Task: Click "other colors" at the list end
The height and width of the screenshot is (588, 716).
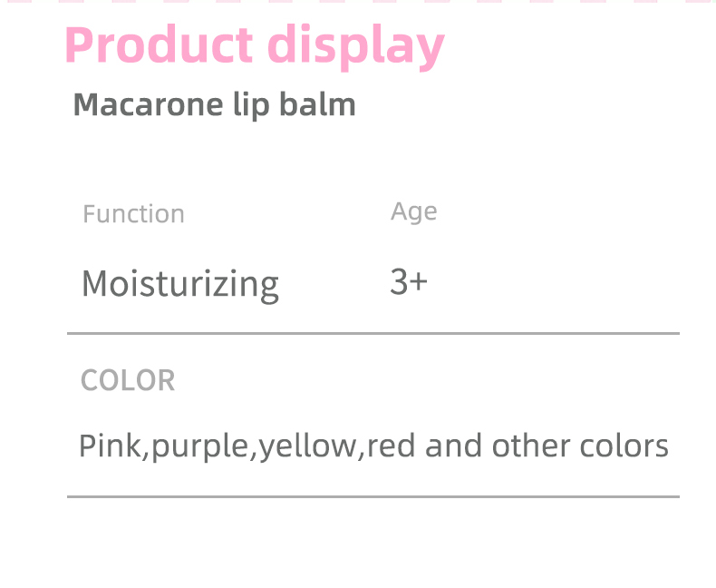Action: point(580,446)
